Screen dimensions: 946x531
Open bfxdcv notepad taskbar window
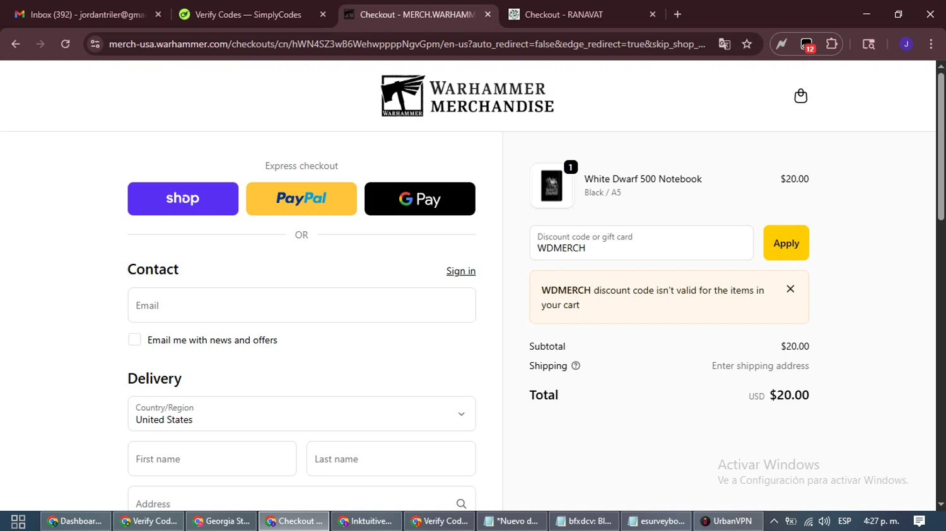click(584, 522)
